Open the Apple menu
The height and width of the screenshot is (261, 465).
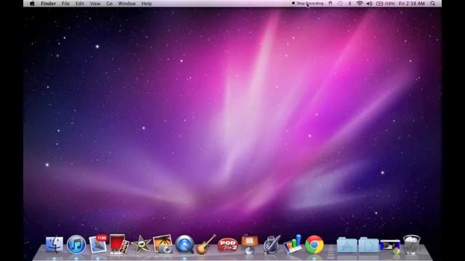[32, 4]
